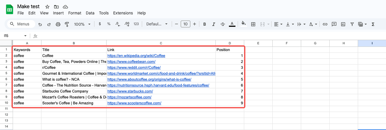Viewport: 386px width, 130px height.
Task: Open the Extensions menu
Action: 123,13
